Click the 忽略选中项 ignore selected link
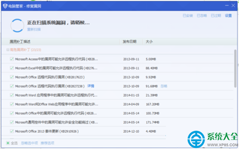The width and height of the screenshot is (239, 149). tap(29, 143)
